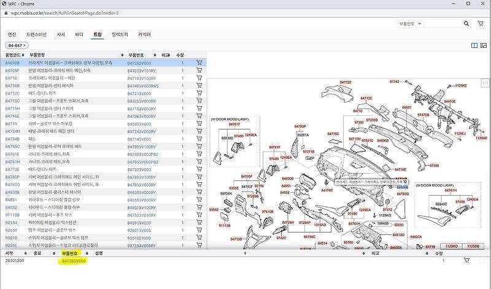Screen dimensions: 491x289
Task: Open the 커넥터 tab
Action: (x=144, y=34)
